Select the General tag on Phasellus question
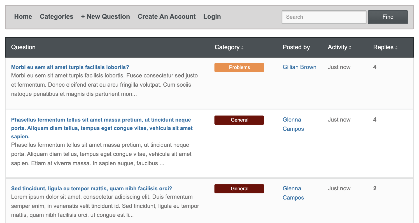419x223 pixels. coord(239,120)
